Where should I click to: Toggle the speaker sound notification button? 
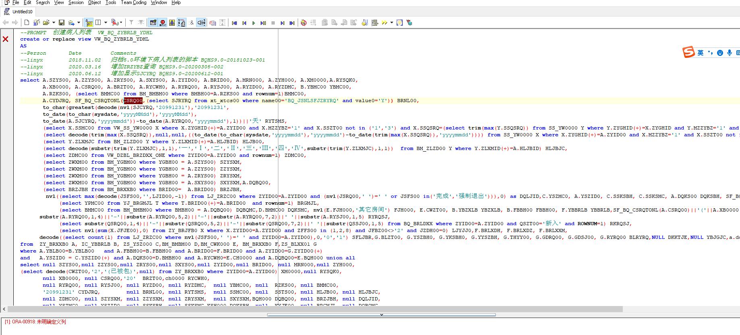point(201,23)
